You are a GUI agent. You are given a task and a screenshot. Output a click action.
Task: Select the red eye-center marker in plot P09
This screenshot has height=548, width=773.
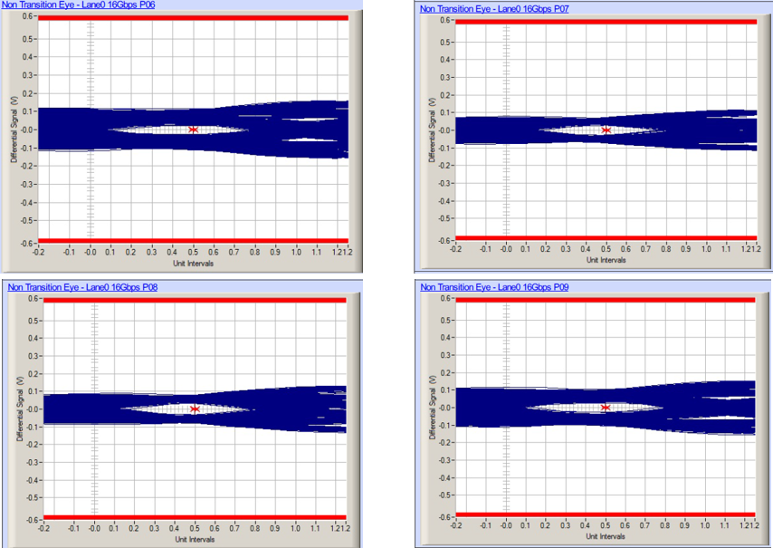coord(607,408)
